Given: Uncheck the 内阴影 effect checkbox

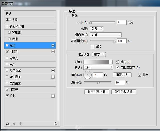Looking at the screenshot, I should click(x=7, y=51).
